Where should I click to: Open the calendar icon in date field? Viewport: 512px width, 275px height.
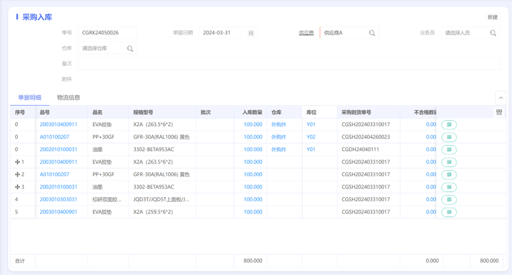pyautogui.click(x=251, y=33)
